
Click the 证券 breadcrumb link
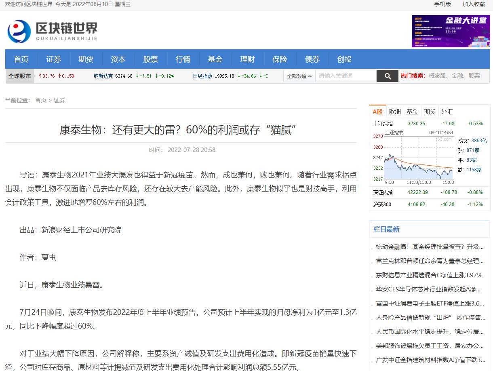coord(59,100)
